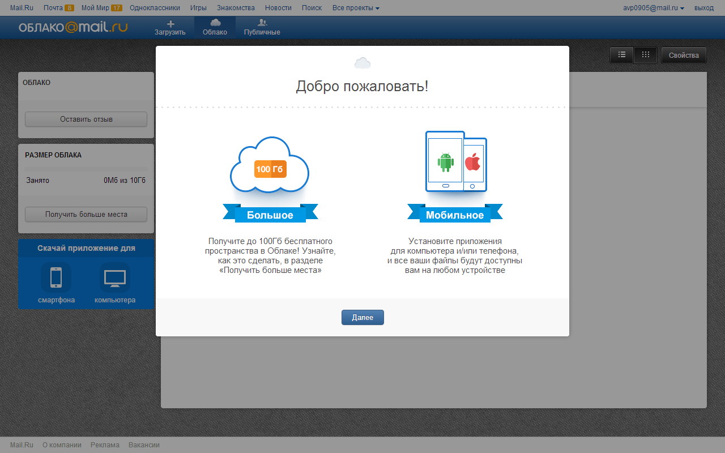Select the Облако tab in header

[x=215, y=27]
